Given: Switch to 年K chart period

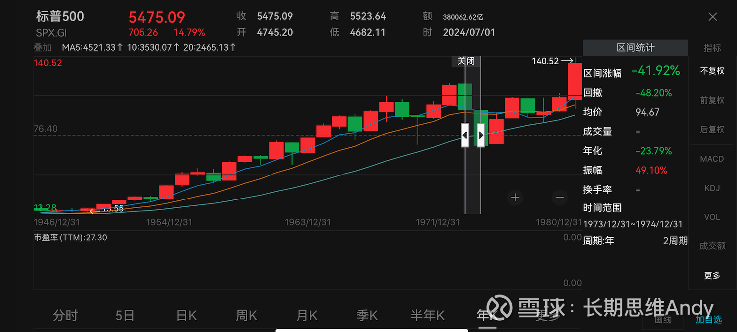Looking at the screenshot, I should 487,315.
